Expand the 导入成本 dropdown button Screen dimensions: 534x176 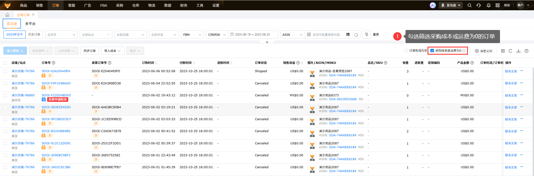pyautogui.click(x=112, y=51)
